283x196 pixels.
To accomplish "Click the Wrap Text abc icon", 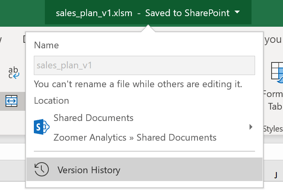I will coord(13,73).
